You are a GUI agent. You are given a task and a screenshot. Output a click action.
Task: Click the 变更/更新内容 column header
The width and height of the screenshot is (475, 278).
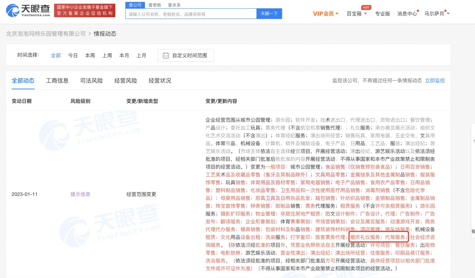click(221, 101)
